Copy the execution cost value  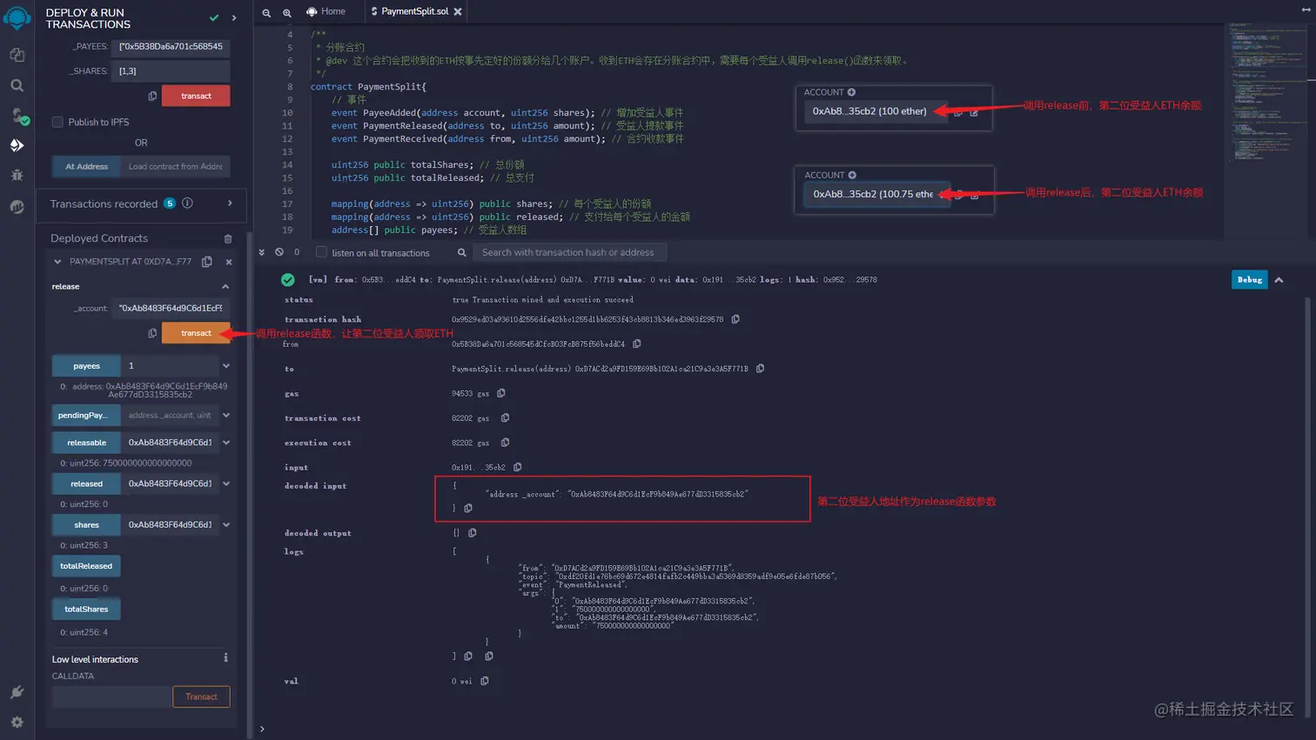point(505,443)
